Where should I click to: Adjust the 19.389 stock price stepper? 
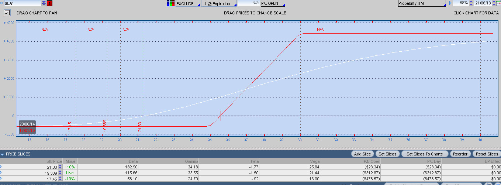(x=60, y=173)
